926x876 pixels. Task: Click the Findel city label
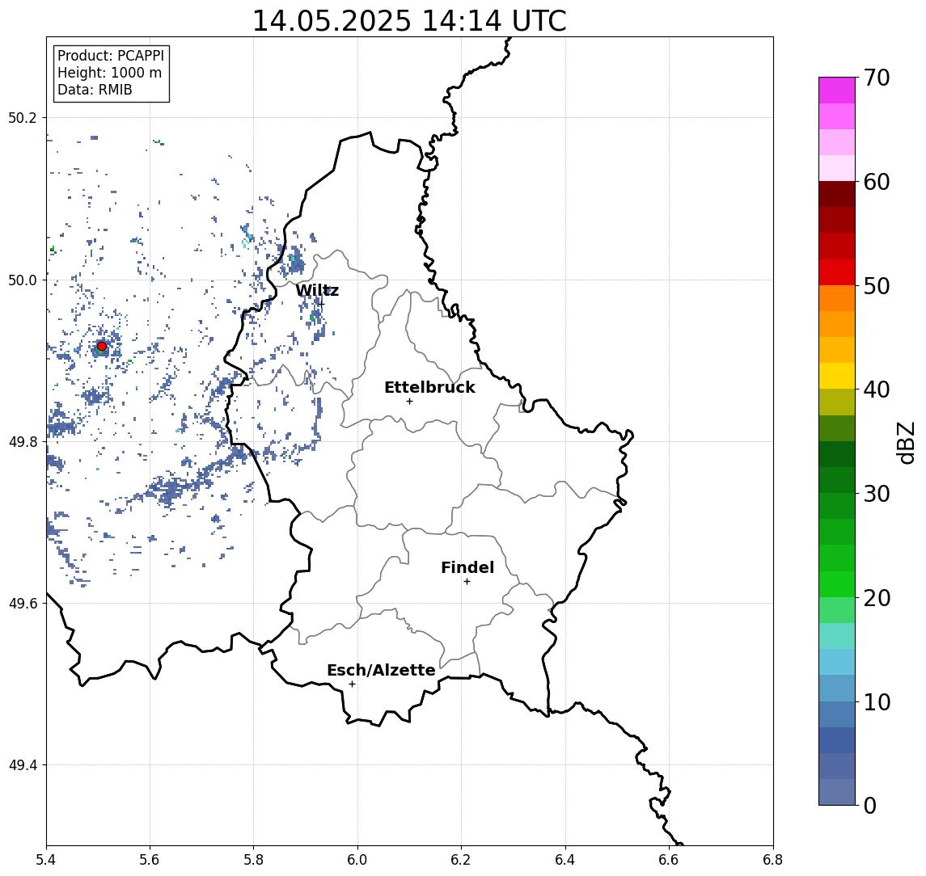point(467,567)
